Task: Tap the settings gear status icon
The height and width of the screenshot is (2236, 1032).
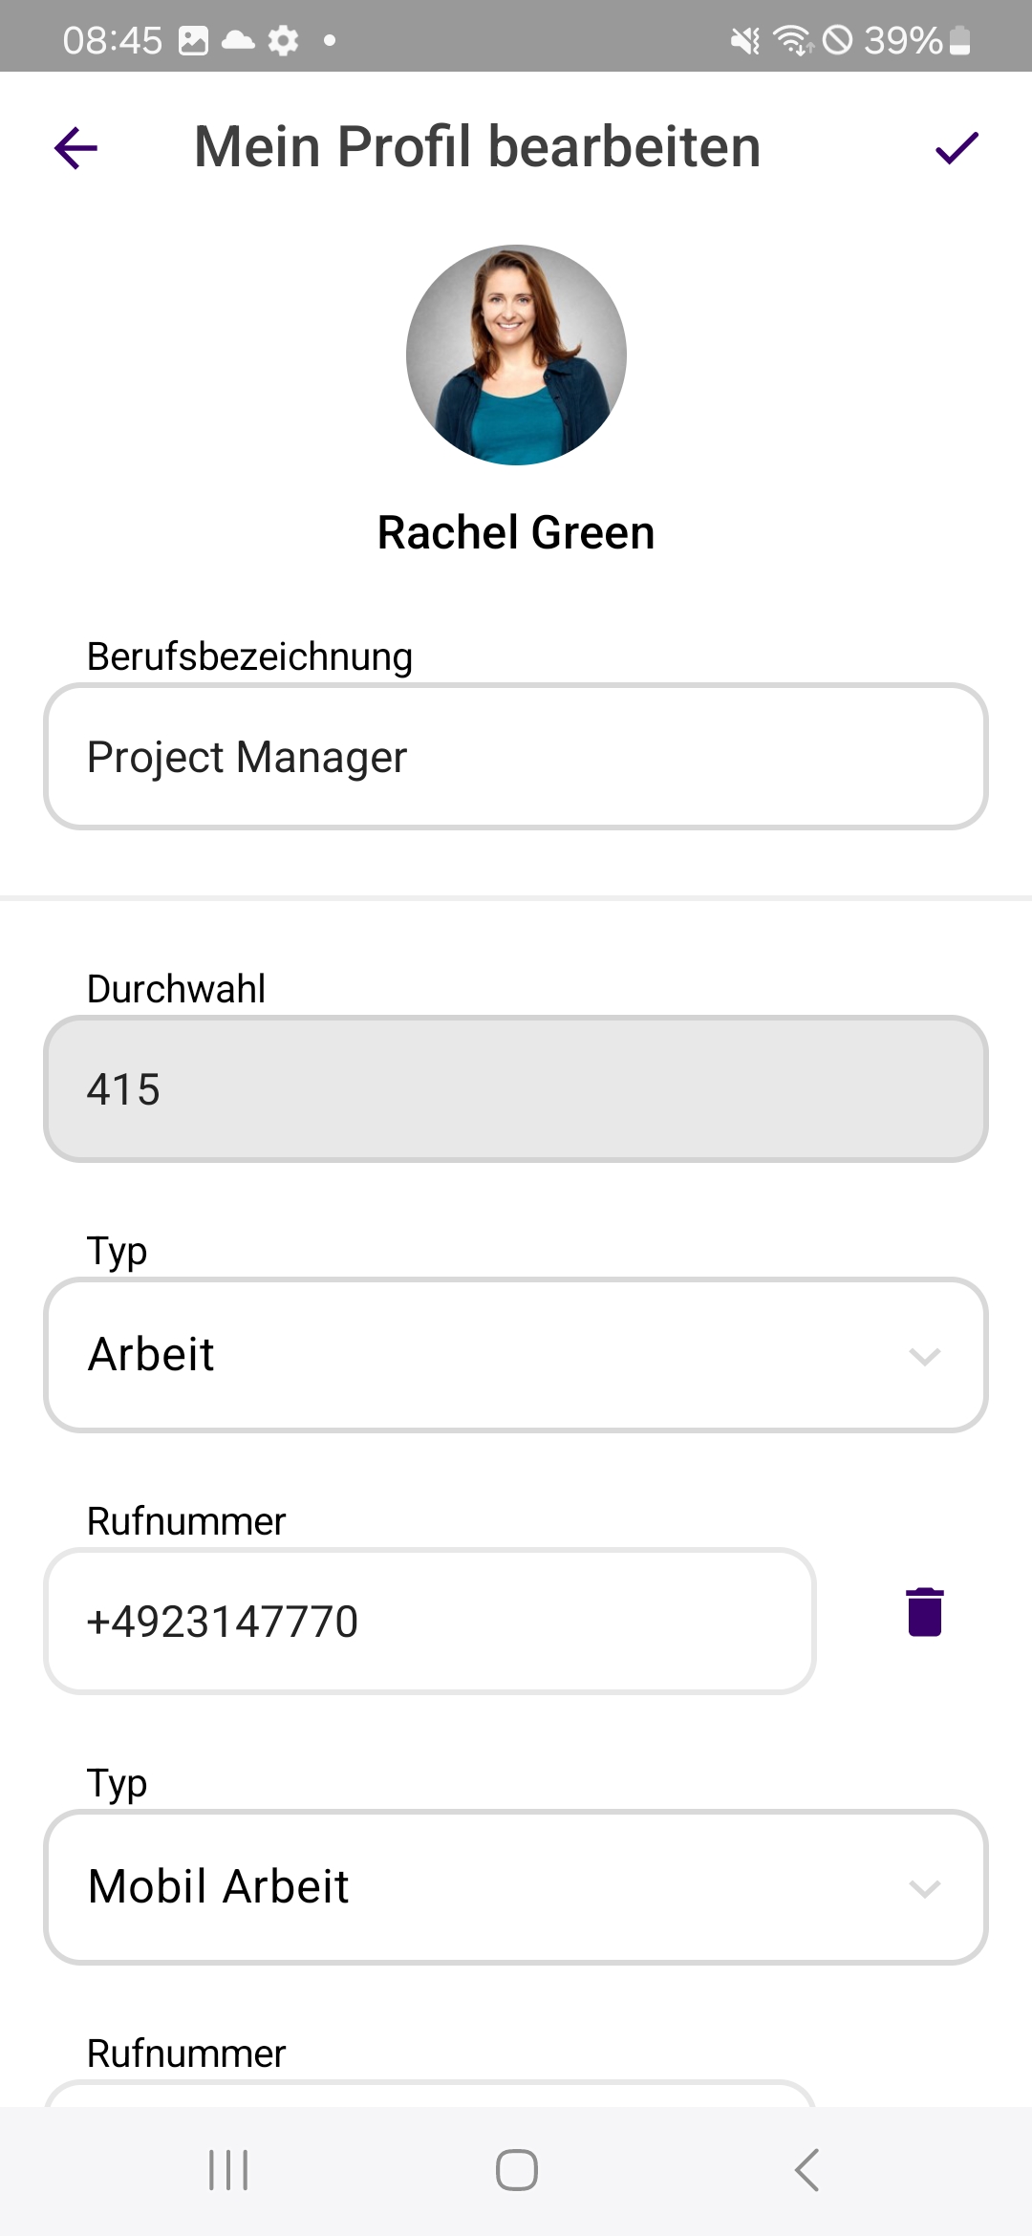Action: 283,40
